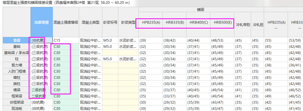Click 现浇砼中砂 cell in 框架梁 row
Image resolution: width=303 pixels, height=111 pixels.
tap(91, 96)
